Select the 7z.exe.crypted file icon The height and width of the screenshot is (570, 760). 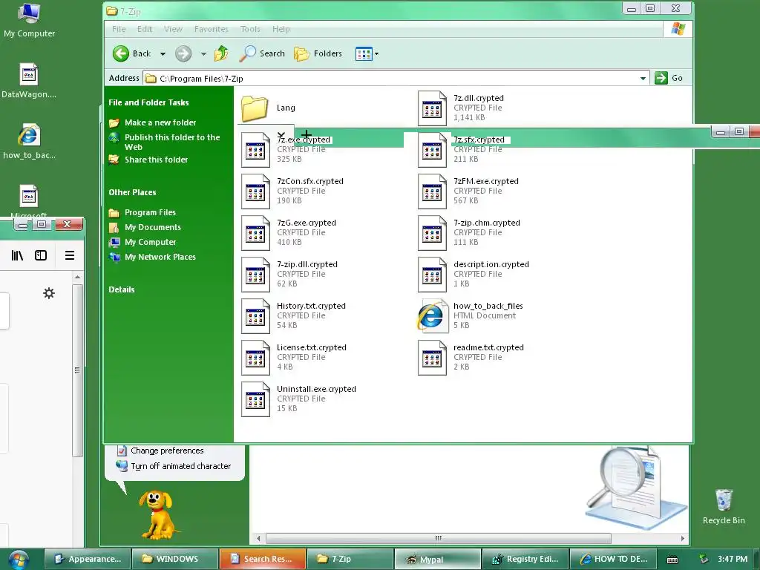[x=255, y=150]
